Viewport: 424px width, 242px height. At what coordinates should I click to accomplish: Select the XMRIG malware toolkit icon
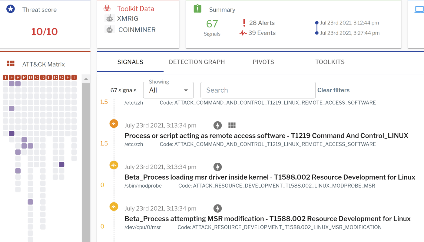[109, 19]
